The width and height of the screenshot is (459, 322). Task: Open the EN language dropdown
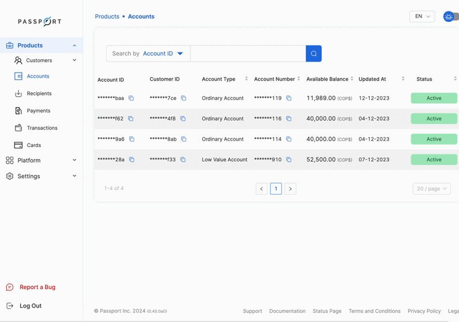pyautogui.click(x=422, y=16)
